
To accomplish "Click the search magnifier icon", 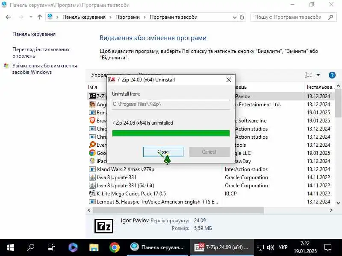I will (x=330, y=17).
